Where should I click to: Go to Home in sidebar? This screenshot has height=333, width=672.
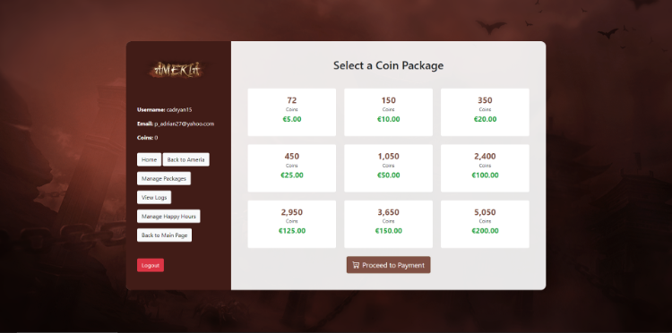pyautogui.click(x=149, y=159)
